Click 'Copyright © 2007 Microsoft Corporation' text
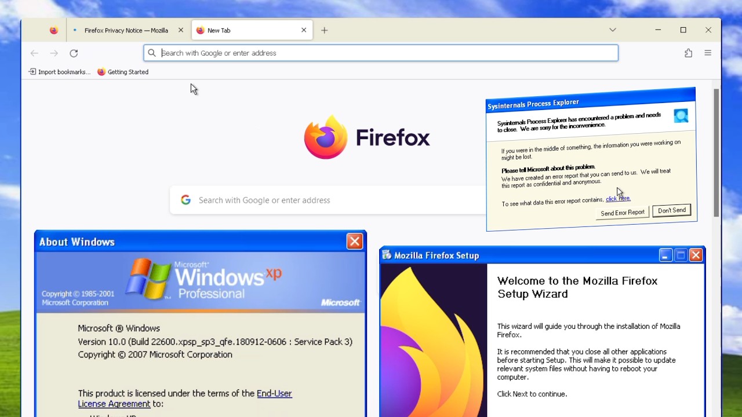Viewport: 742px width, 417px height. coord(155,354)
